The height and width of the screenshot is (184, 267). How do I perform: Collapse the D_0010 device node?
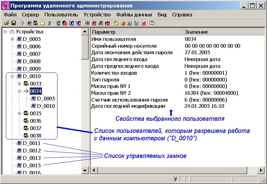[12, 76]
